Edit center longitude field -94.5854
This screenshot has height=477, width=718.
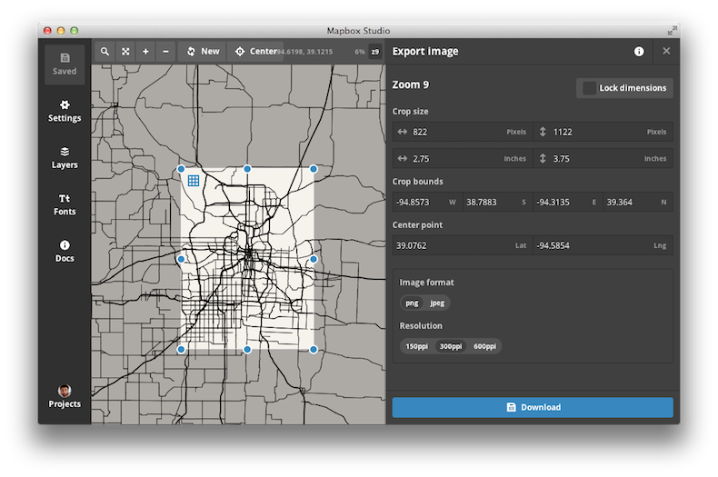pos(603,245)
